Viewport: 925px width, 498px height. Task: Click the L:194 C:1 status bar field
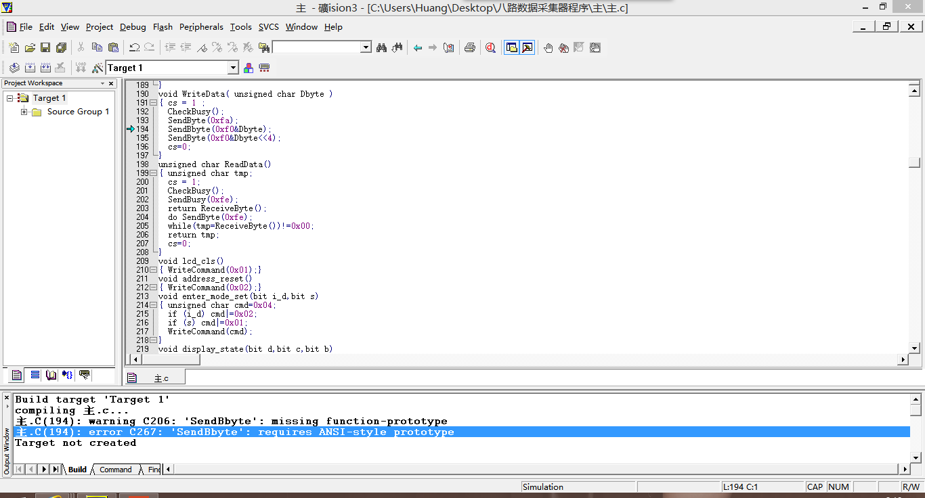click(762, 487)
